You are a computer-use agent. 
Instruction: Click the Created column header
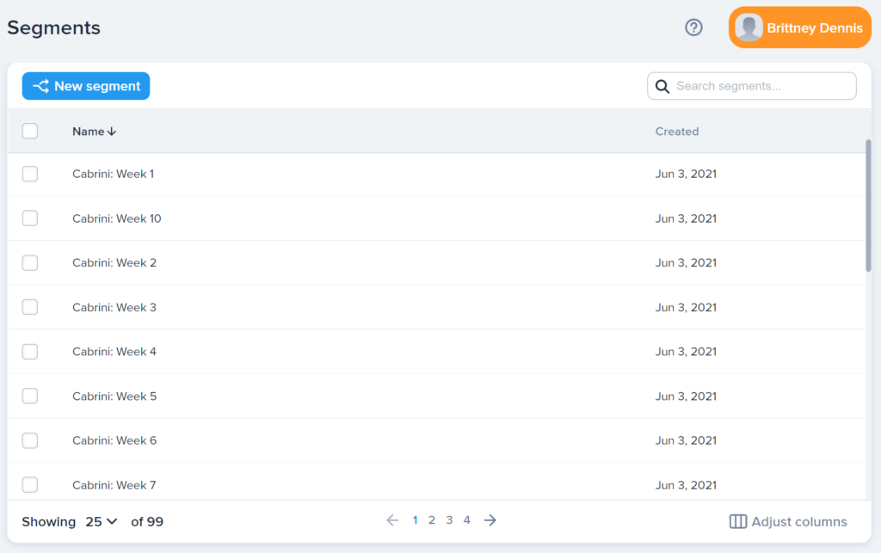tap(677, 132)
